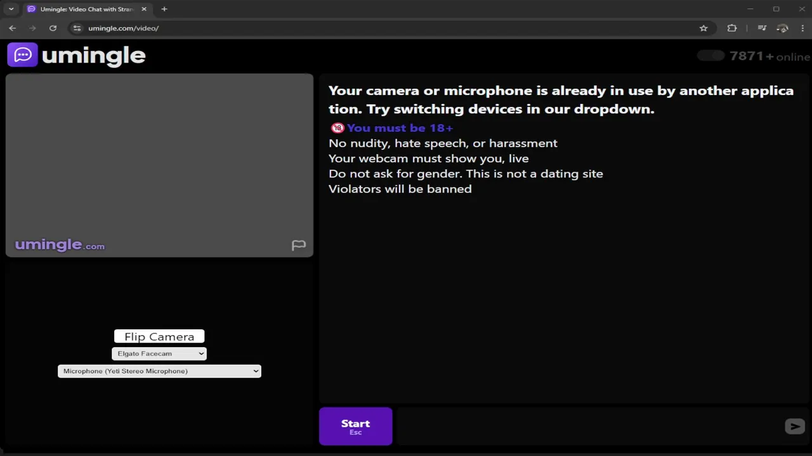Click the camera in use error message
812x456 pixels.
561,99
